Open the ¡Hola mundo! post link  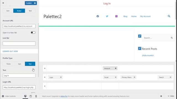coord(148,55)
